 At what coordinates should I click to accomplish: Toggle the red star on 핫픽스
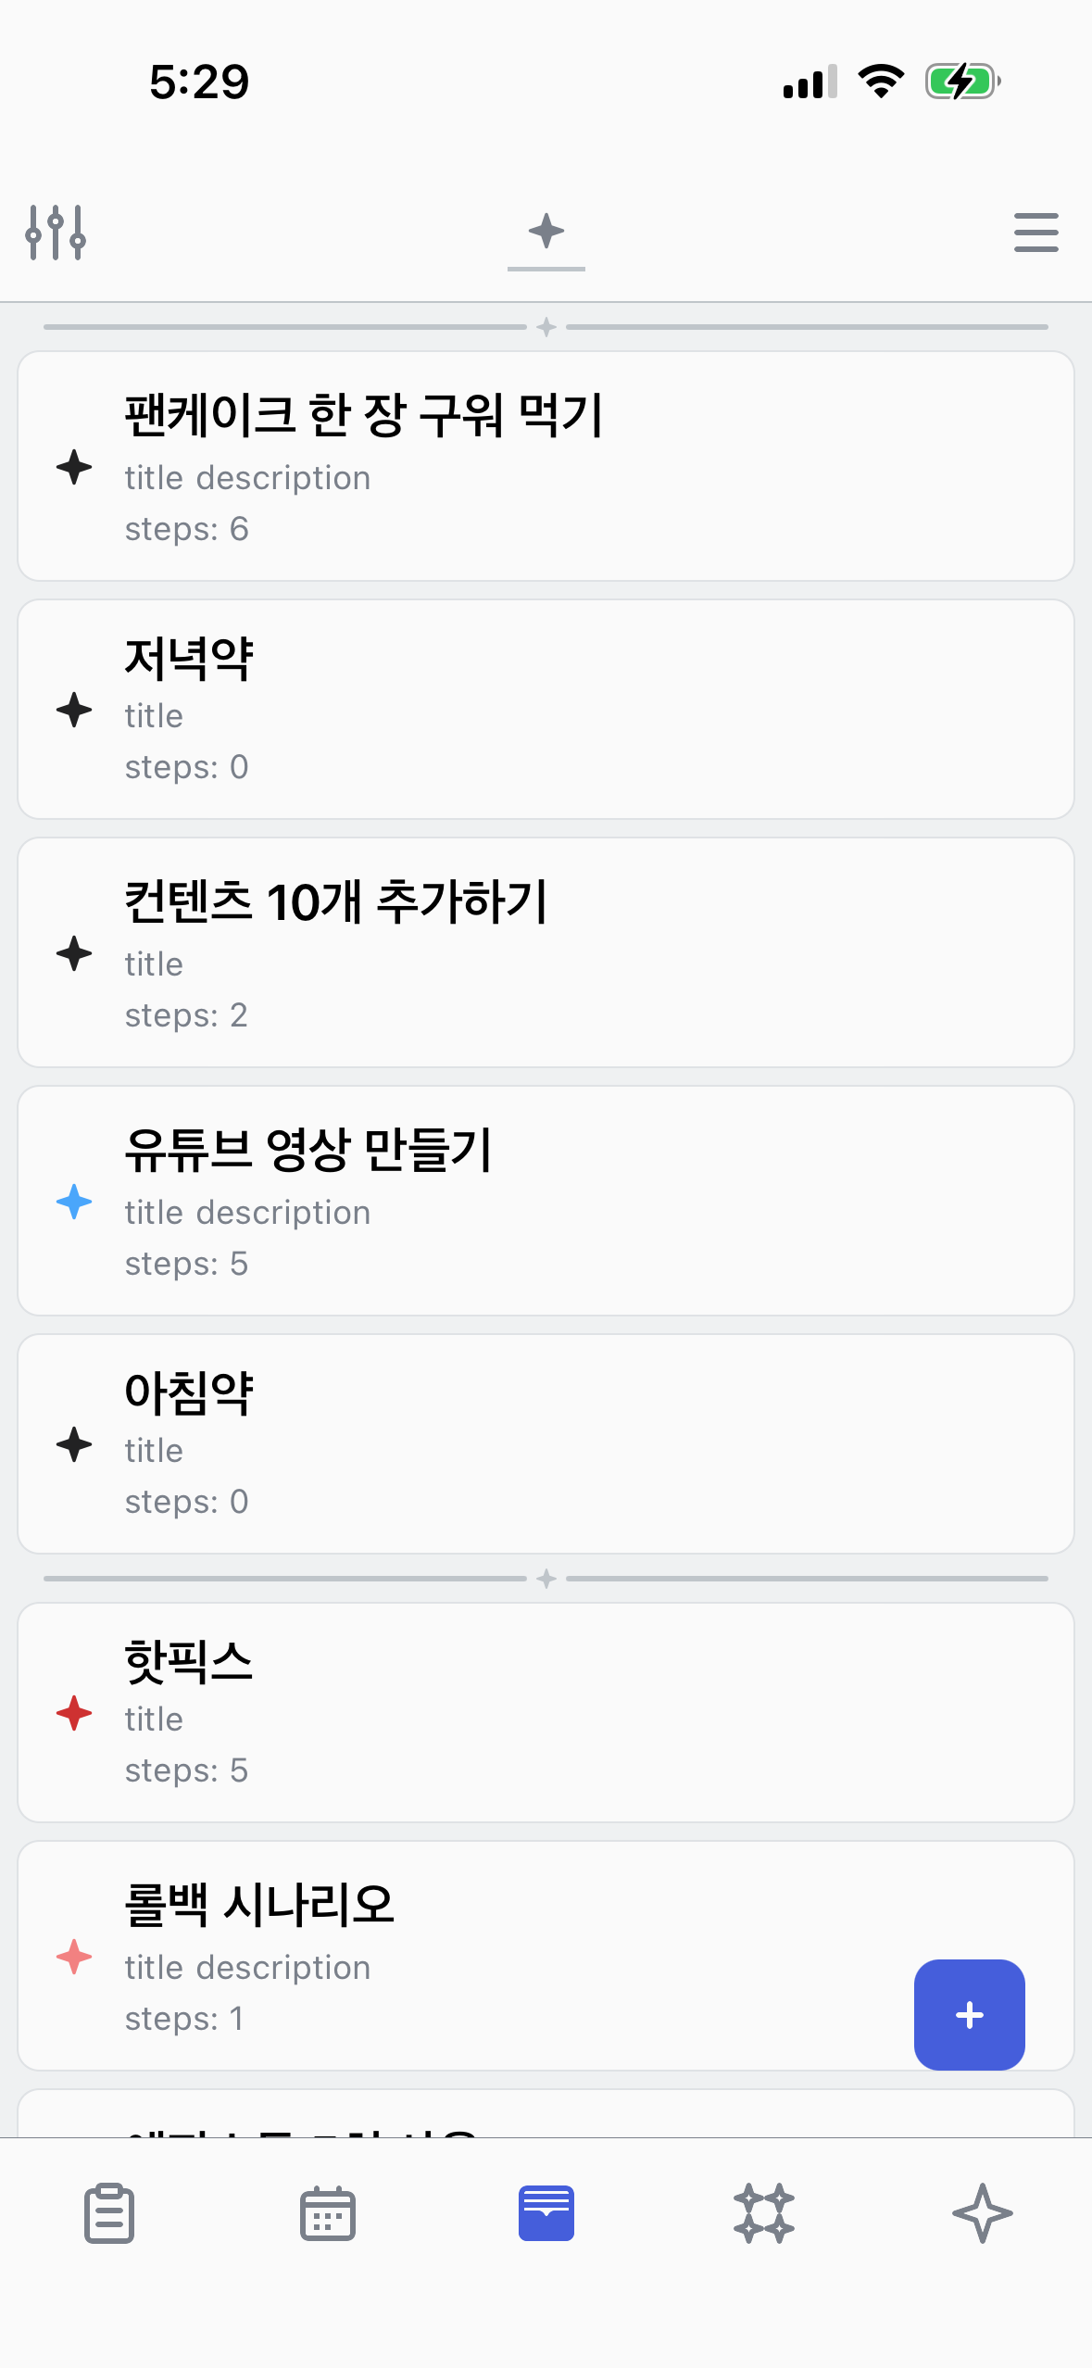tap(74, 1713)
